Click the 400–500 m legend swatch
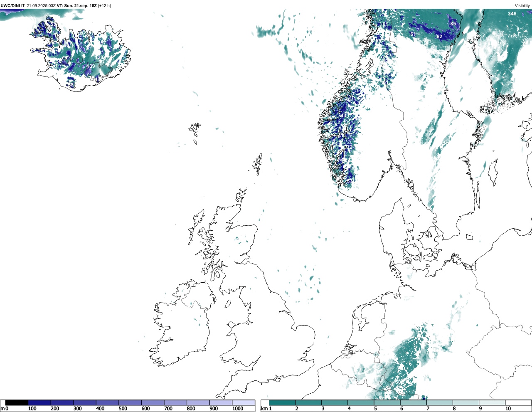532x412 pixels. coord(108,402)
